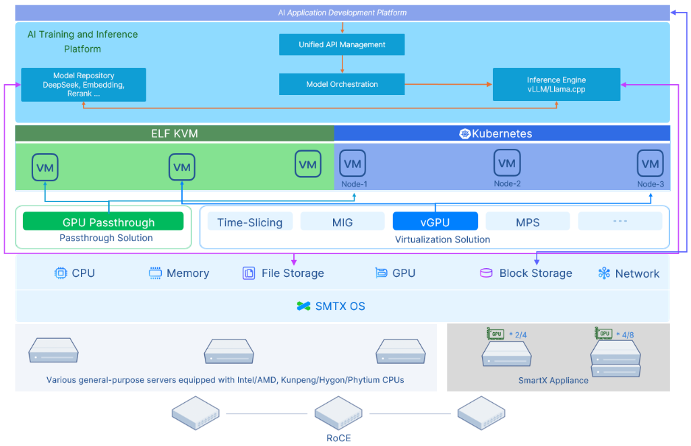Image resolution: width=691 pixels, height=446 pixels.
Task: Click the GPU card icon labeled * 4/8
Action: (603, 333)
